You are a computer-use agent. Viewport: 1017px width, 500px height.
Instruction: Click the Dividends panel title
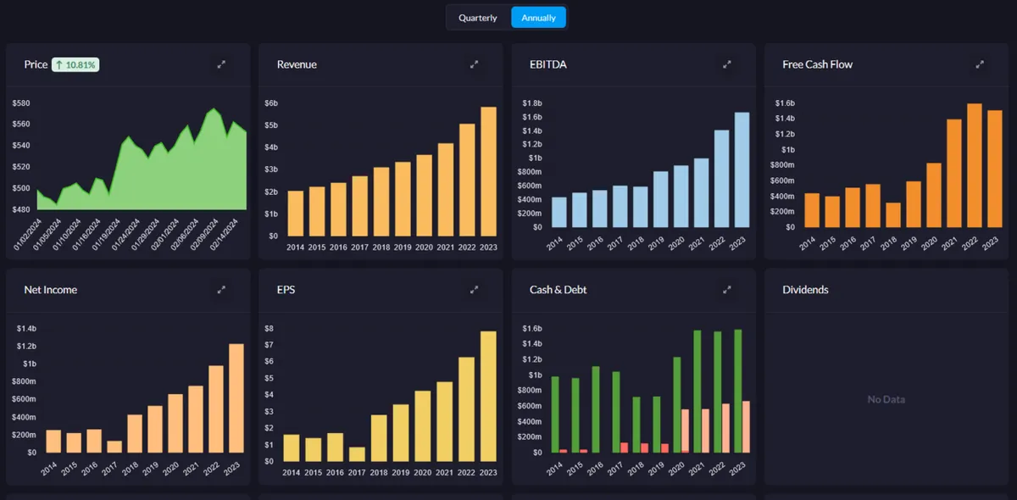coord(805,290)
